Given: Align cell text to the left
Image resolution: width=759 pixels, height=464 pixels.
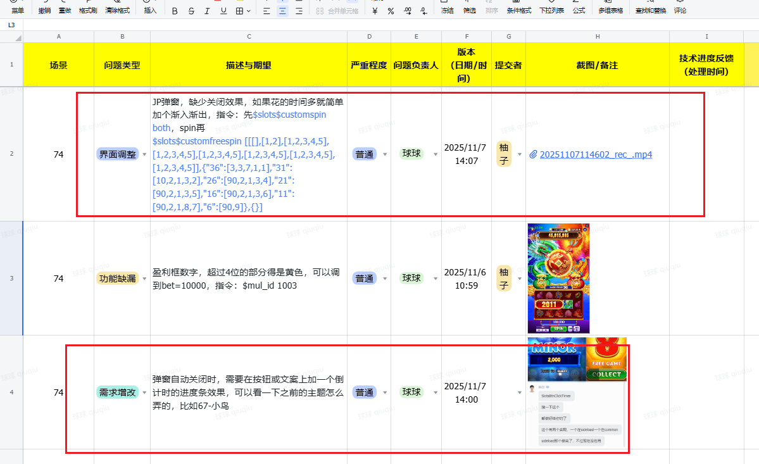Looking at the screenshot, I should pyautogui.click(x=266, y=11).
